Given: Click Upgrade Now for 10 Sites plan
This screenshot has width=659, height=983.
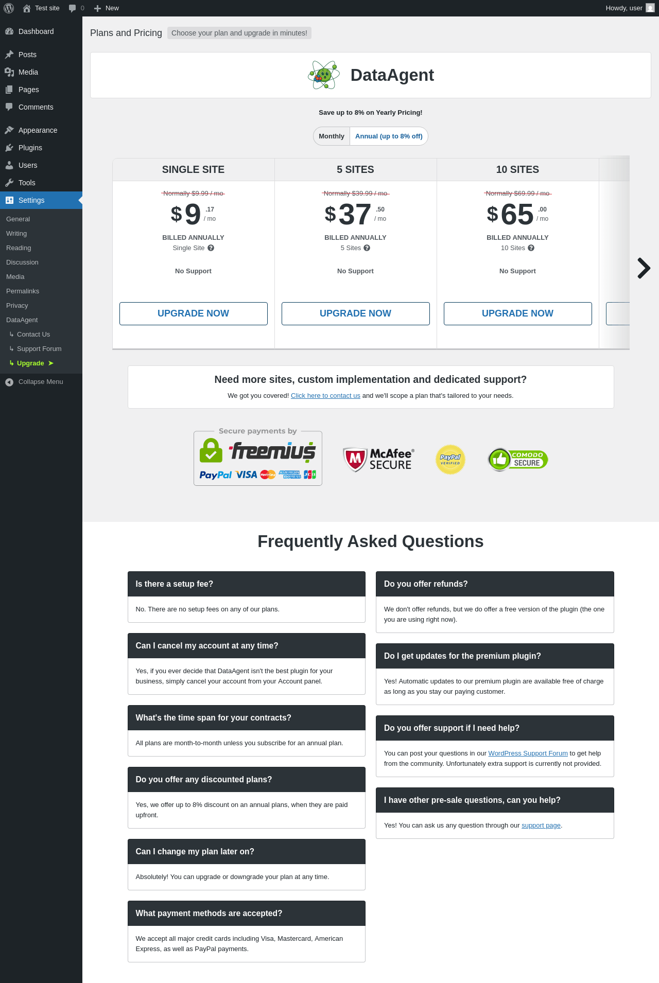Looking at the screenshot, I should coord(518,313).
